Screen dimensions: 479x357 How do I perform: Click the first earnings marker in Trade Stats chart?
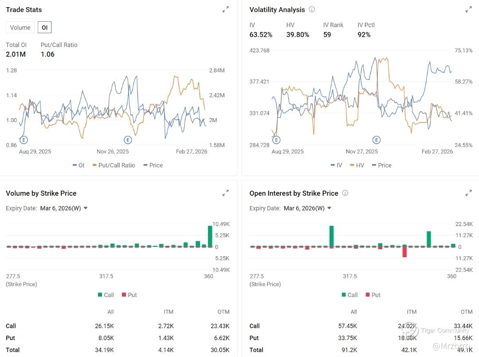[24, 140]
